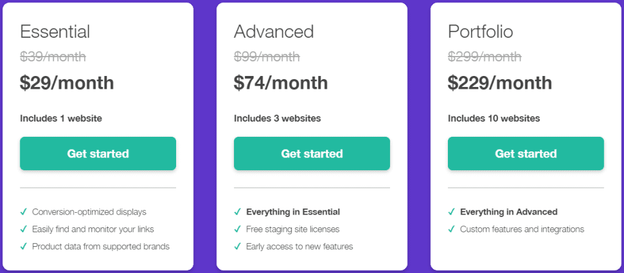Click checkmark beside Everything in Essential
This screenshot has width=624, height=273.
(238, 212)
